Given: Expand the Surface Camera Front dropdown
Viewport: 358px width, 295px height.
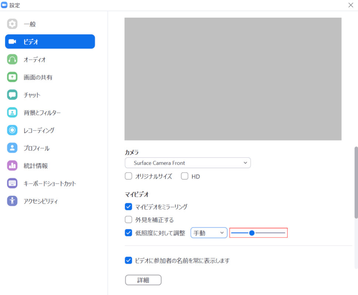Looking at the screenshot, I should pos(187,163).
